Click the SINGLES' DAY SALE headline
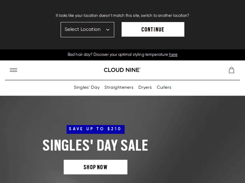Image resolution: width=245 pixels, height=183 pixels. tap(95, 145)
